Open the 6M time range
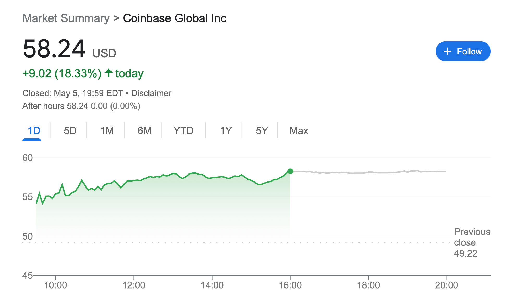Viewport: 520px width, 299px height. (x=144, y=131)
